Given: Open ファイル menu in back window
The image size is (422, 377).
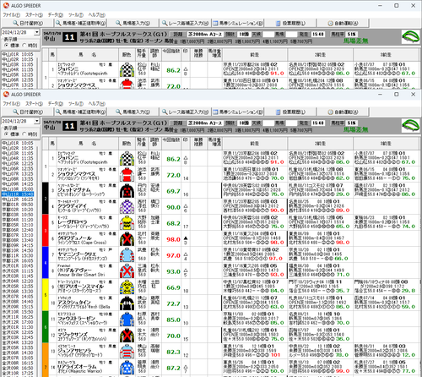Looking at the screenshot, I should click(12, 15).
